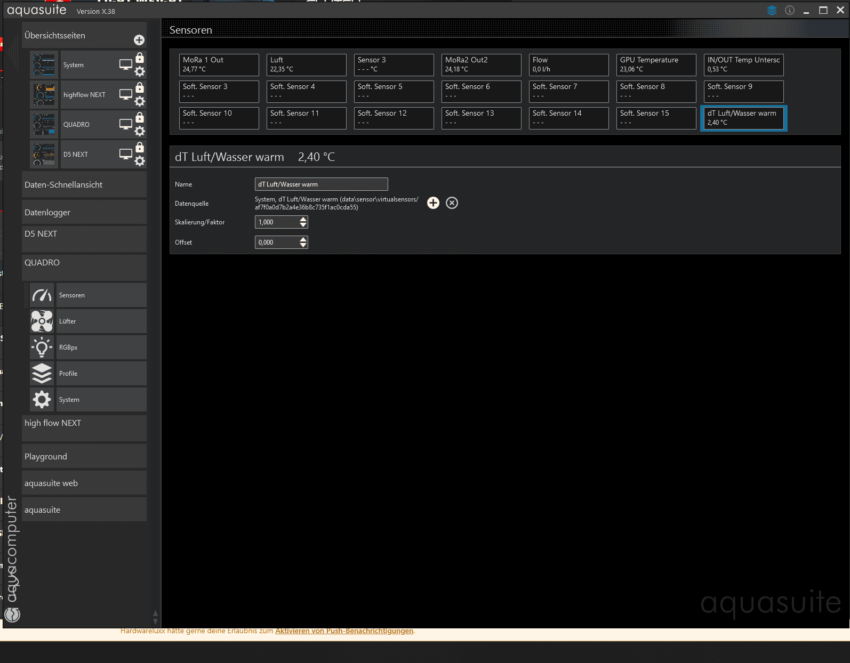Image resolution: width=850 pixels, height=663 pixels.
Task: Select the Flow sensor tile
Action: tap(569, 64)
